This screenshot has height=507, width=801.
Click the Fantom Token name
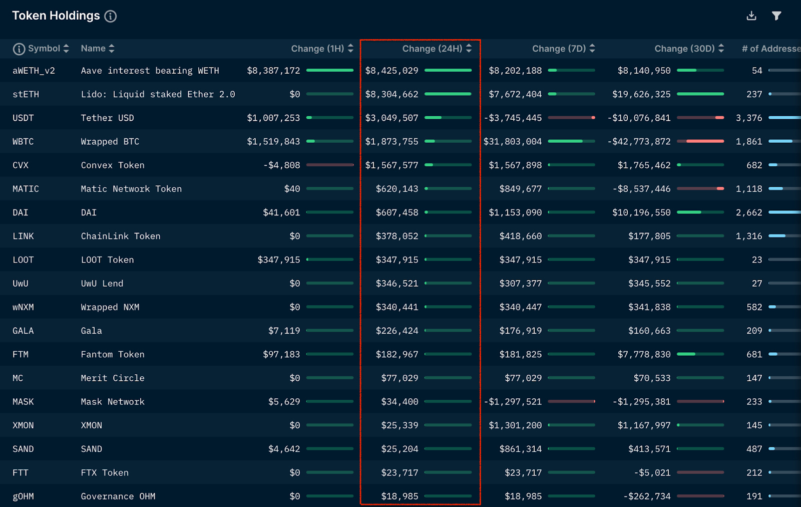click(x=113, y=354)
